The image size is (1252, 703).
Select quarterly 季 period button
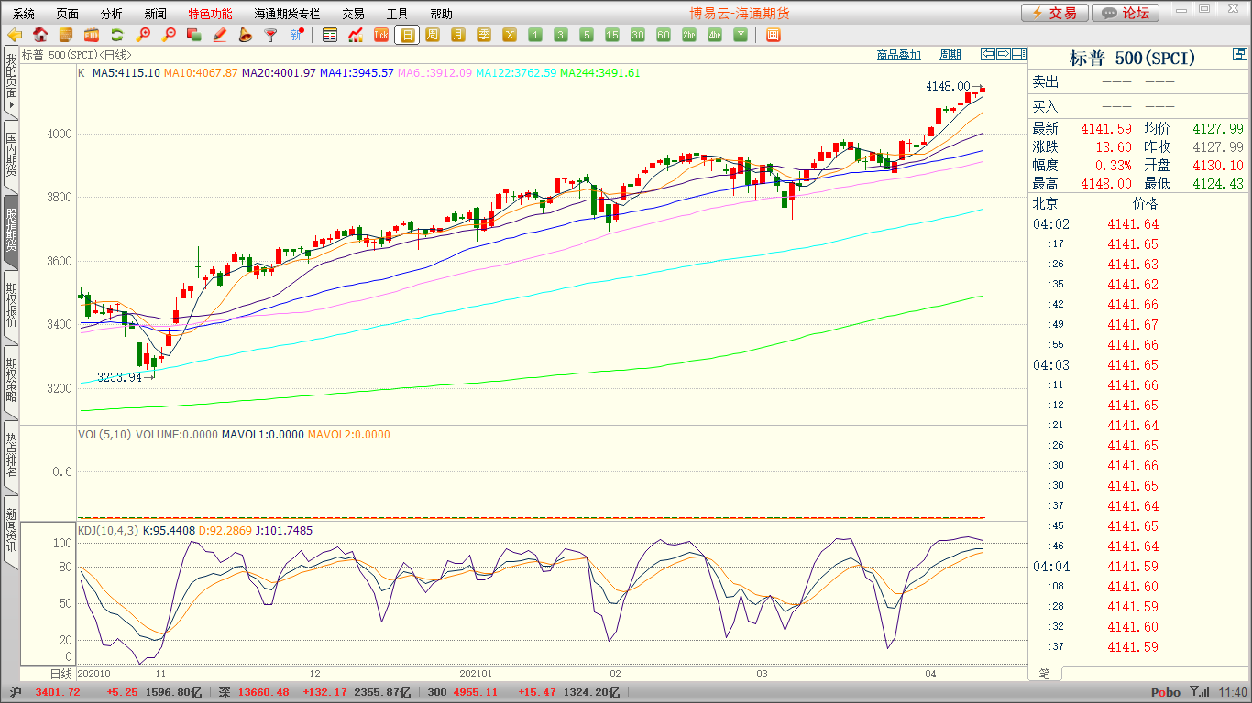(x=484, y=35)
